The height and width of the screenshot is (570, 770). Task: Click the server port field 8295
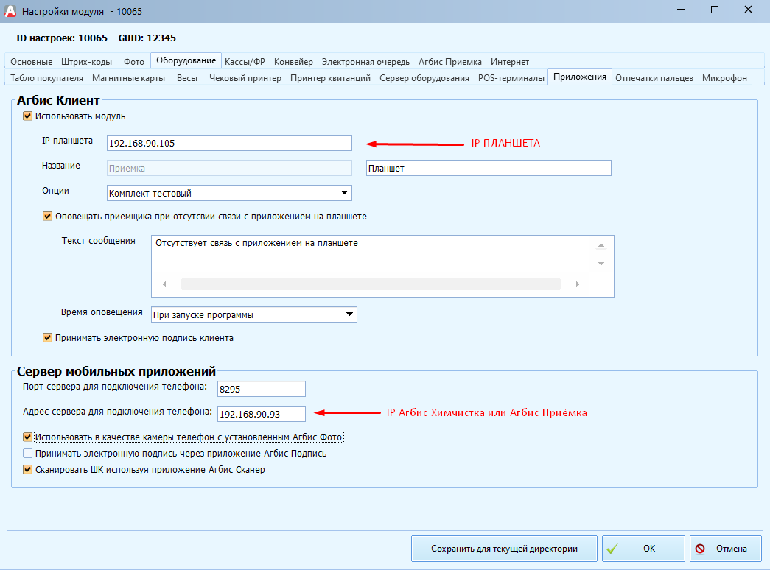pyautogui.click(x=262, y=389)
